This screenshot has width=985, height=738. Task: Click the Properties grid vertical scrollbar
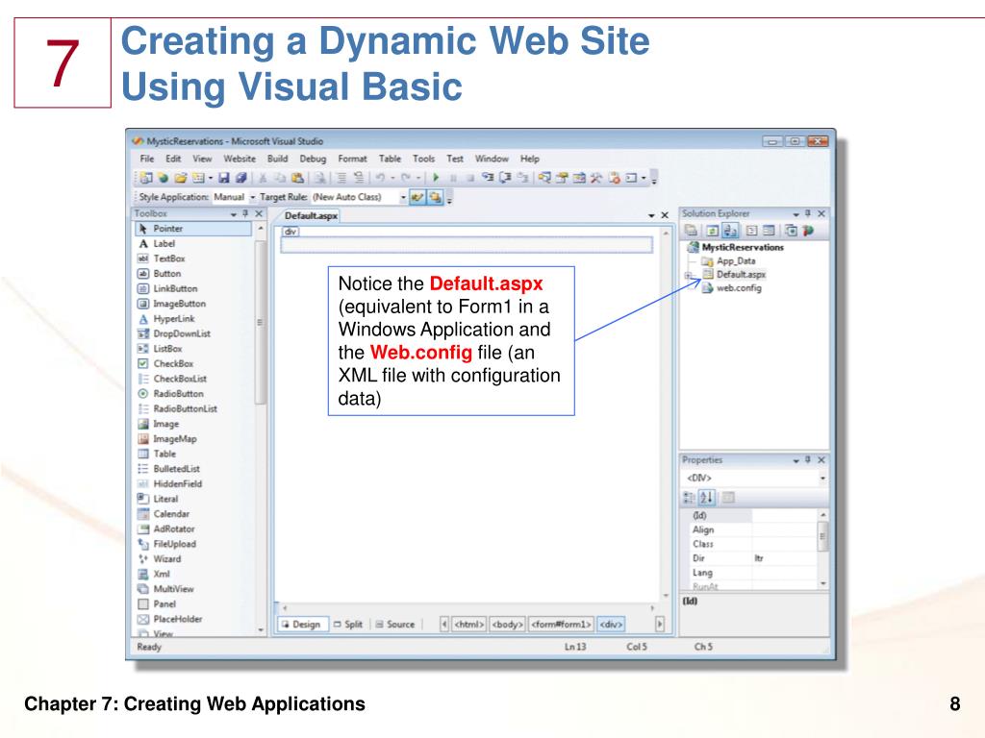tap(823, 550)
